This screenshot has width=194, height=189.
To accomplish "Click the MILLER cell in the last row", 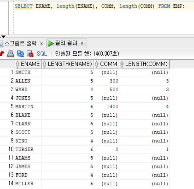I will (24, 184).
